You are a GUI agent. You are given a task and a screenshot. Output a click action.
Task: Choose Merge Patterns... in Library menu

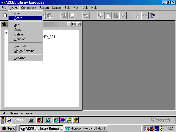26,51
